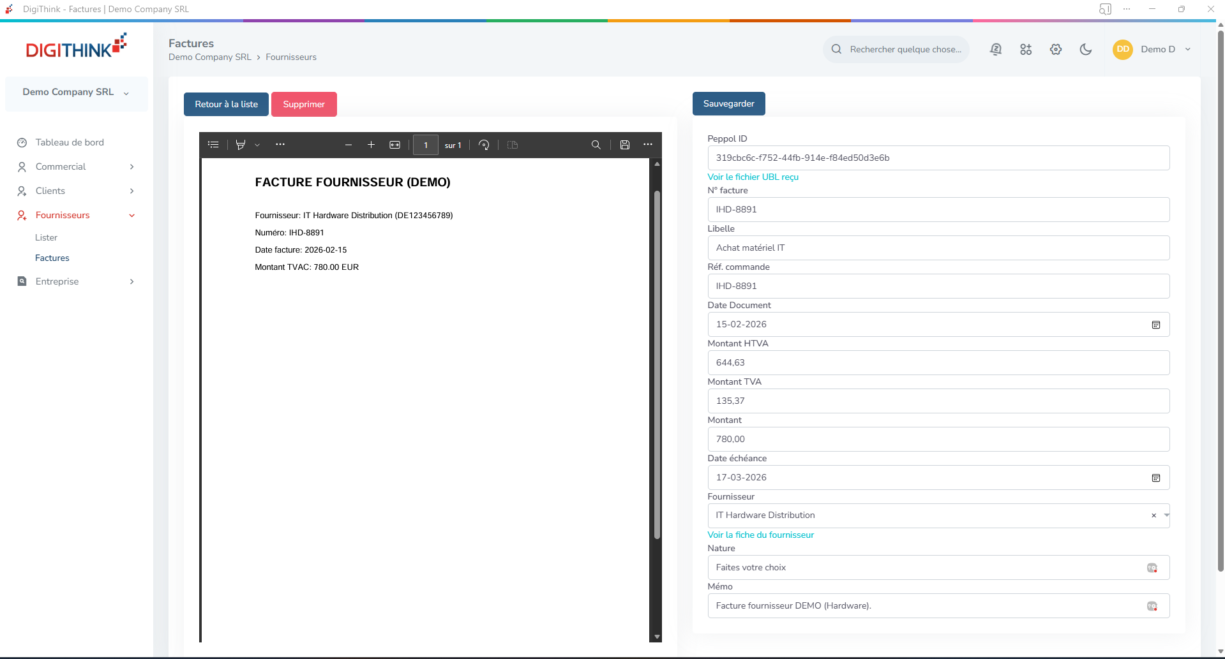Save the PDF using the disk icon
Image resolution: width=1225 pixels, height=659 pixels.
tap(625, 145)
